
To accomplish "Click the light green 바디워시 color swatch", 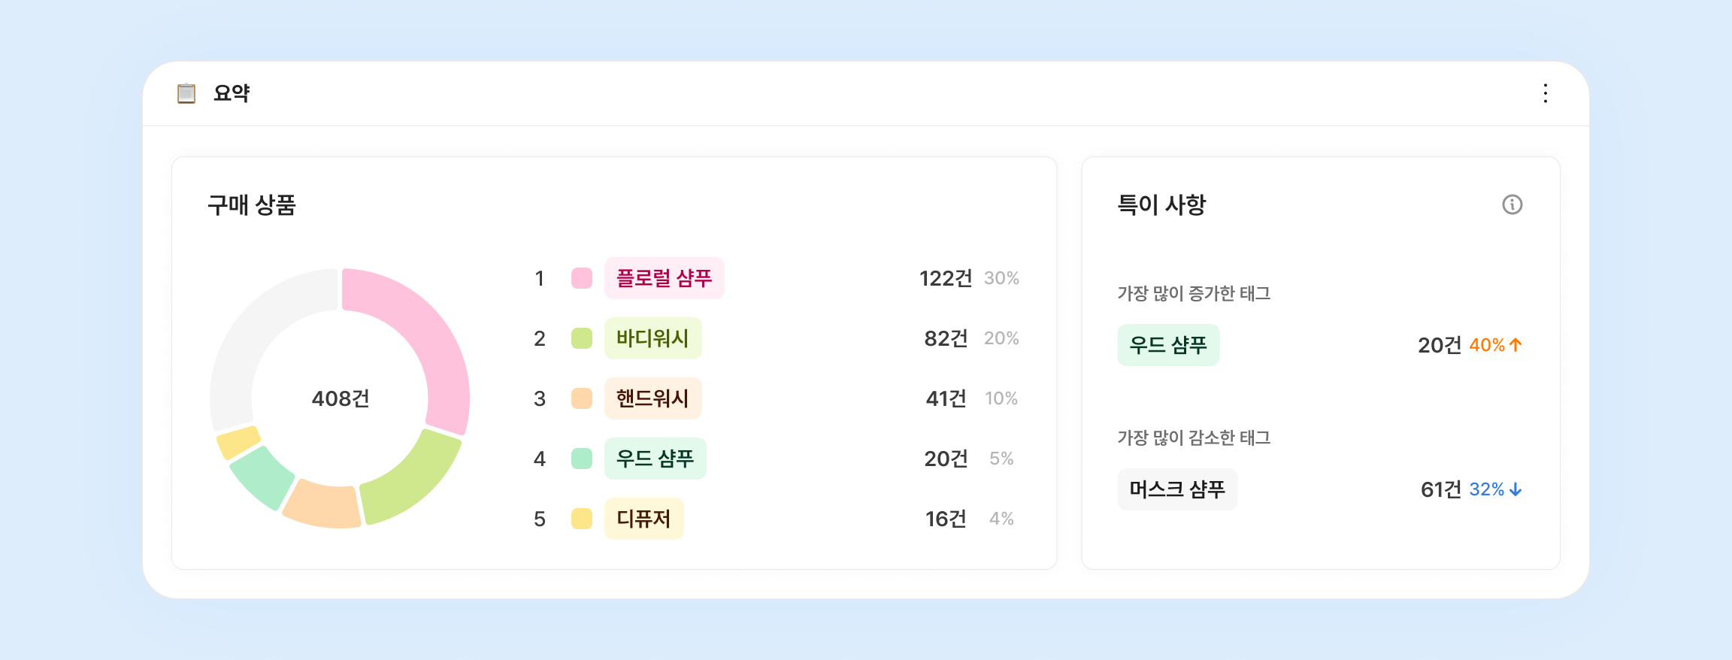I will [x=582, y=338].
